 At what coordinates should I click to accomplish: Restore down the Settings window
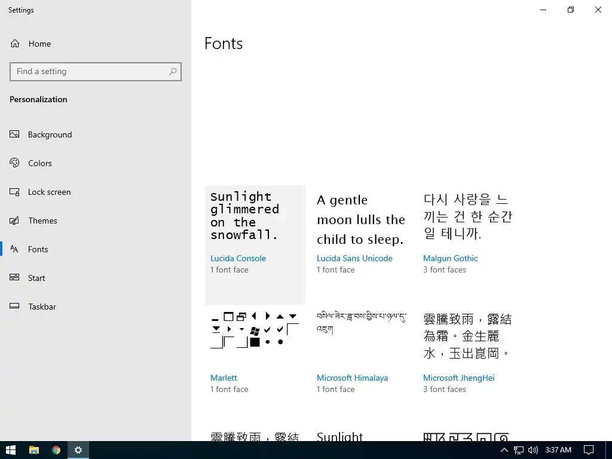coord(571,10)
